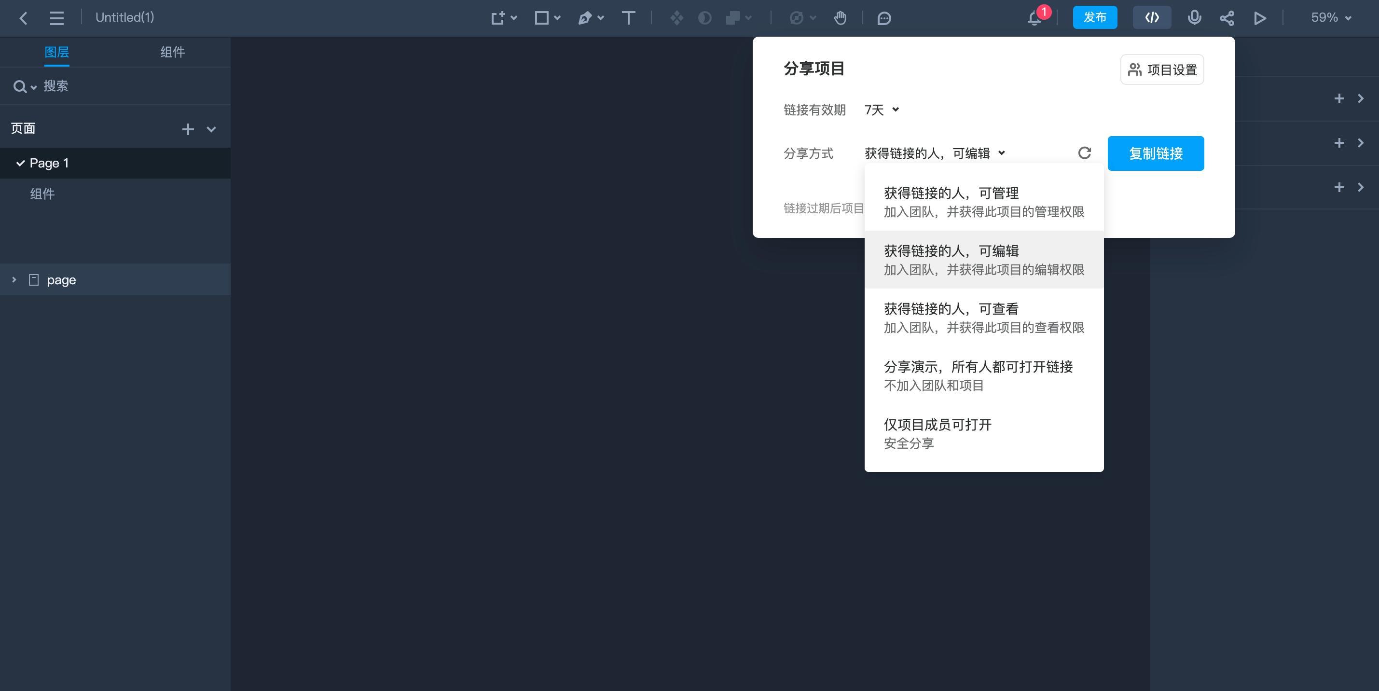Expand first right panel section chevron

1361,98
